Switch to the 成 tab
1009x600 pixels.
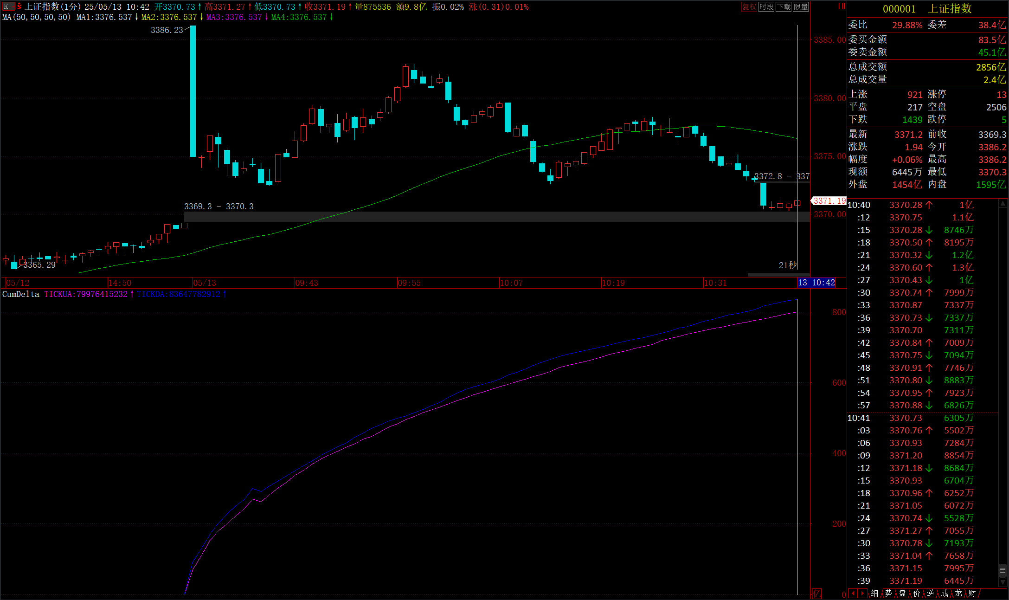(944, 593)
